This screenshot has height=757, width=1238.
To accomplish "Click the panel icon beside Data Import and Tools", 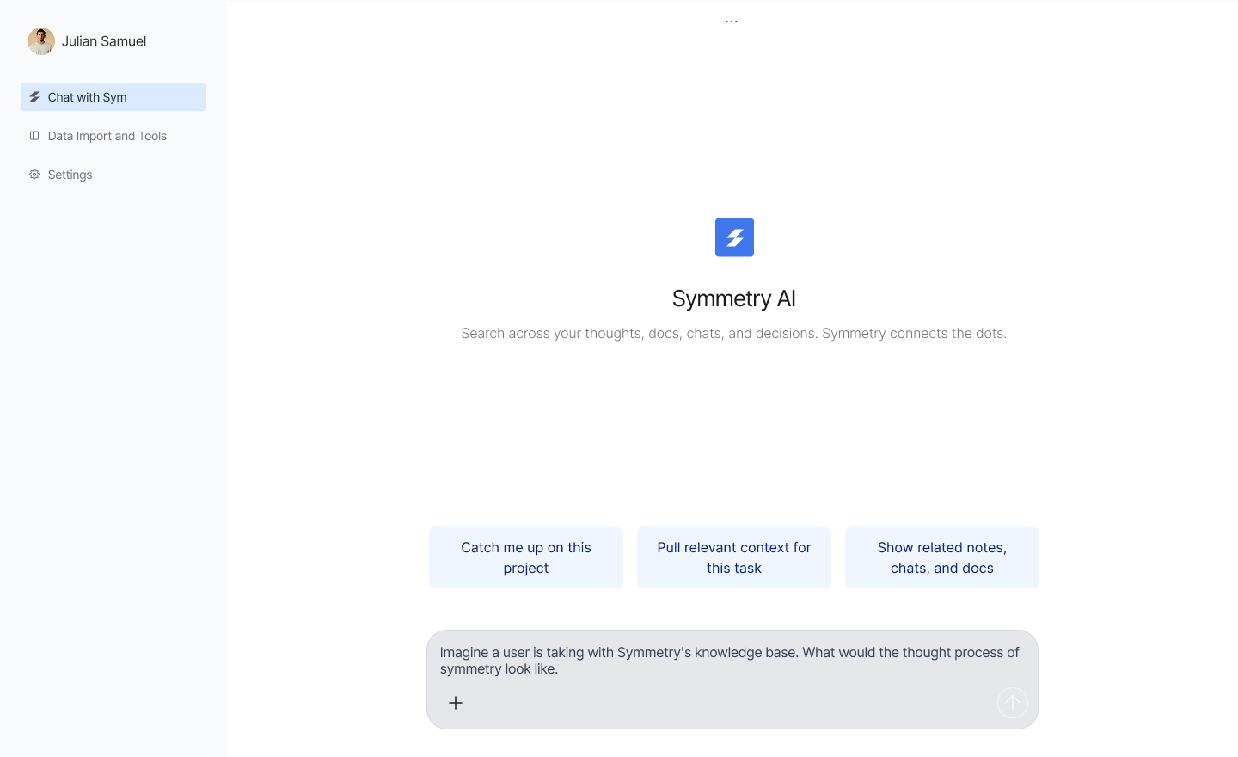I will pos(34,136).
